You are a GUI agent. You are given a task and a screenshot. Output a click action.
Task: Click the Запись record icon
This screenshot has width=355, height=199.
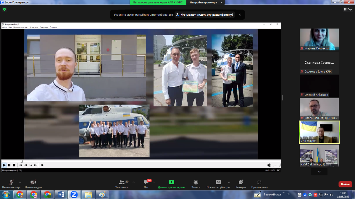196,184
